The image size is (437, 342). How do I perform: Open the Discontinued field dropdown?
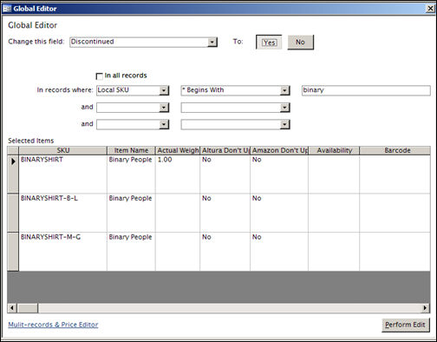pyautogui.click(x=212, y=43)
